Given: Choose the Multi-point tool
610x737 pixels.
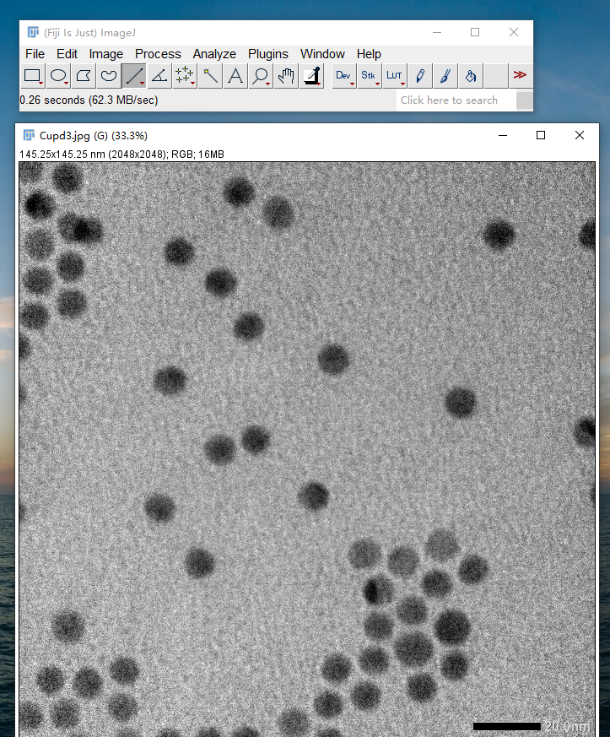Looking at the screenshot, I should point(185,76).
